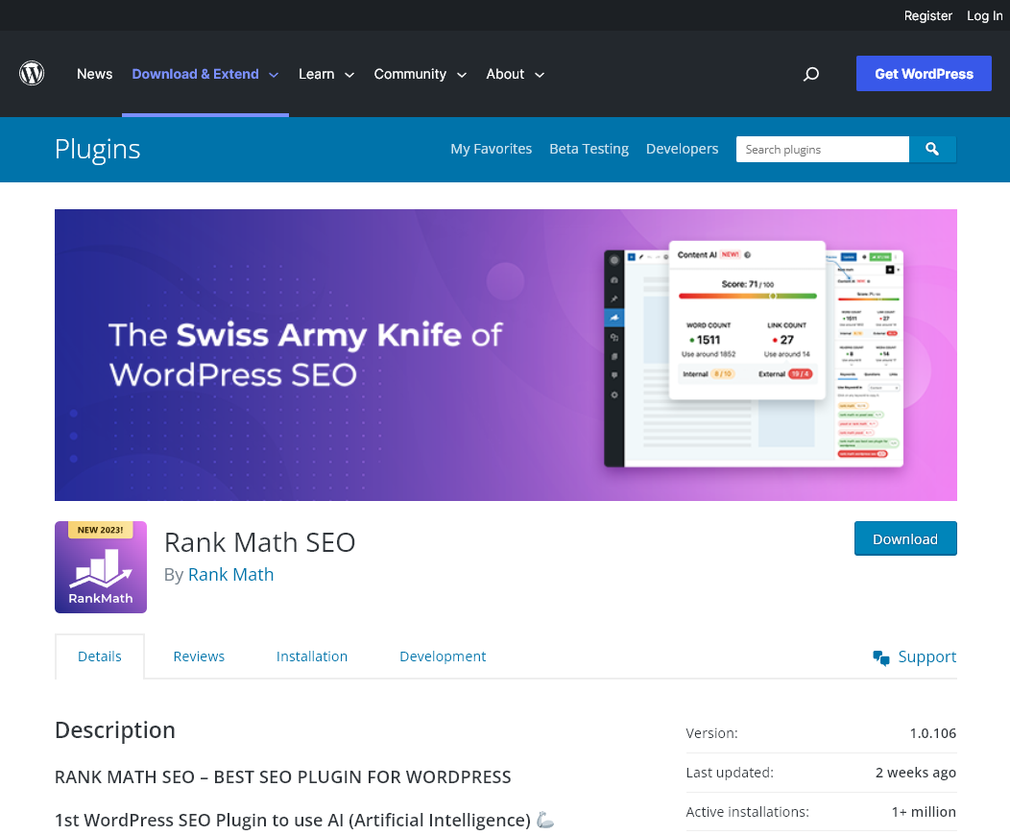This screenshot has height=835, width=1010.
Task: Click the Log In link
Action: (x=984, y=15)
